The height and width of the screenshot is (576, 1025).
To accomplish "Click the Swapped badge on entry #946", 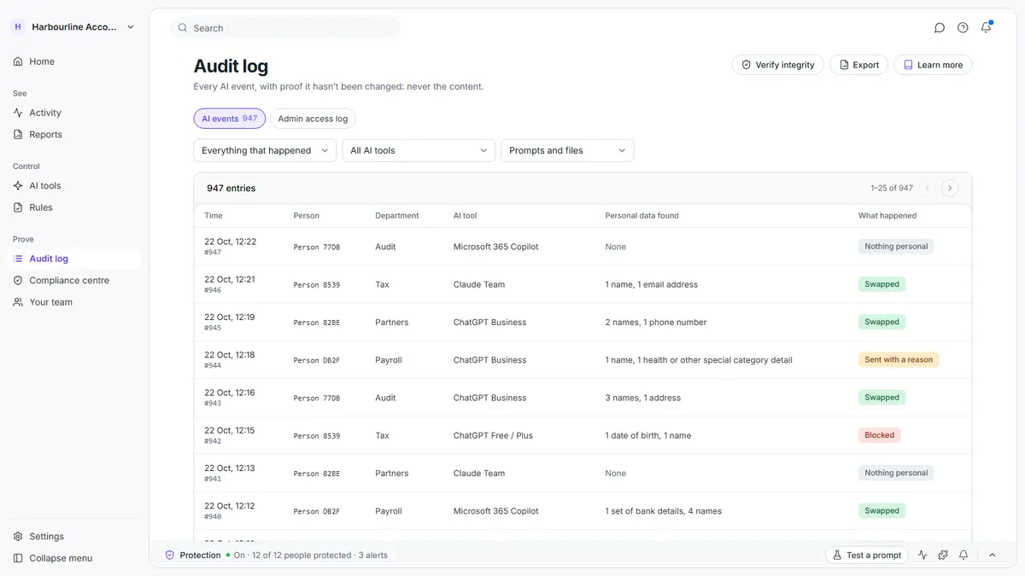I will tap(881, 284).
